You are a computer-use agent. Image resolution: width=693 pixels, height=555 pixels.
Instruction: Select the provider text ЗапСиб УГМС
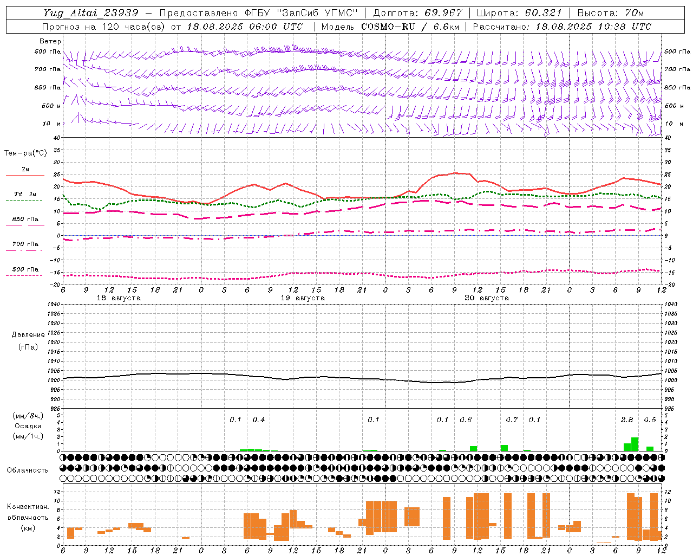point(318,13)
